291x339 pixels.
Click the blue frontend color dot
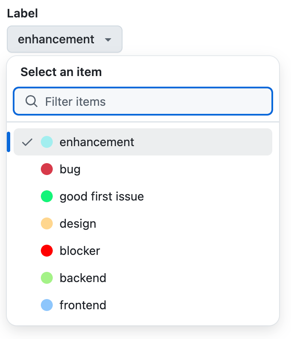(x=47, y=305)
